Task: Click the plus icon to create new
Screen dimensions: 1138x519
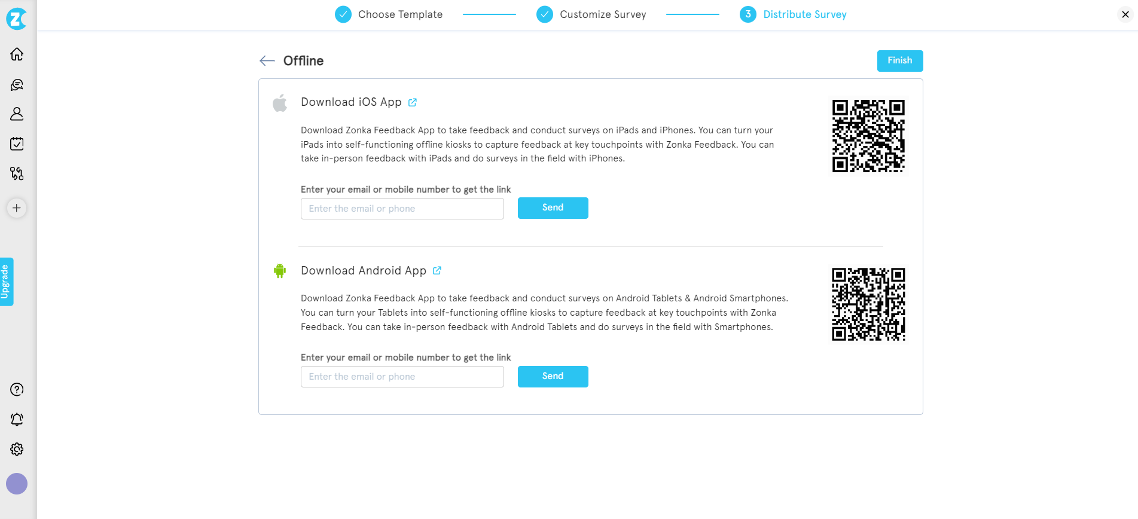Action: (x=17, y=208)
